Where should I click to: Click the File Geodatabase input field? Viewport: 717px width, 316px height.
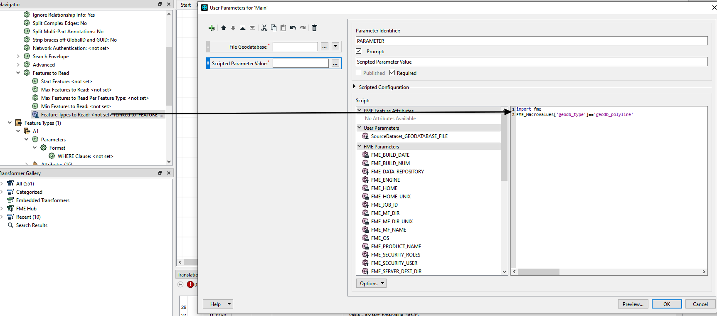[x=295, y=47]
